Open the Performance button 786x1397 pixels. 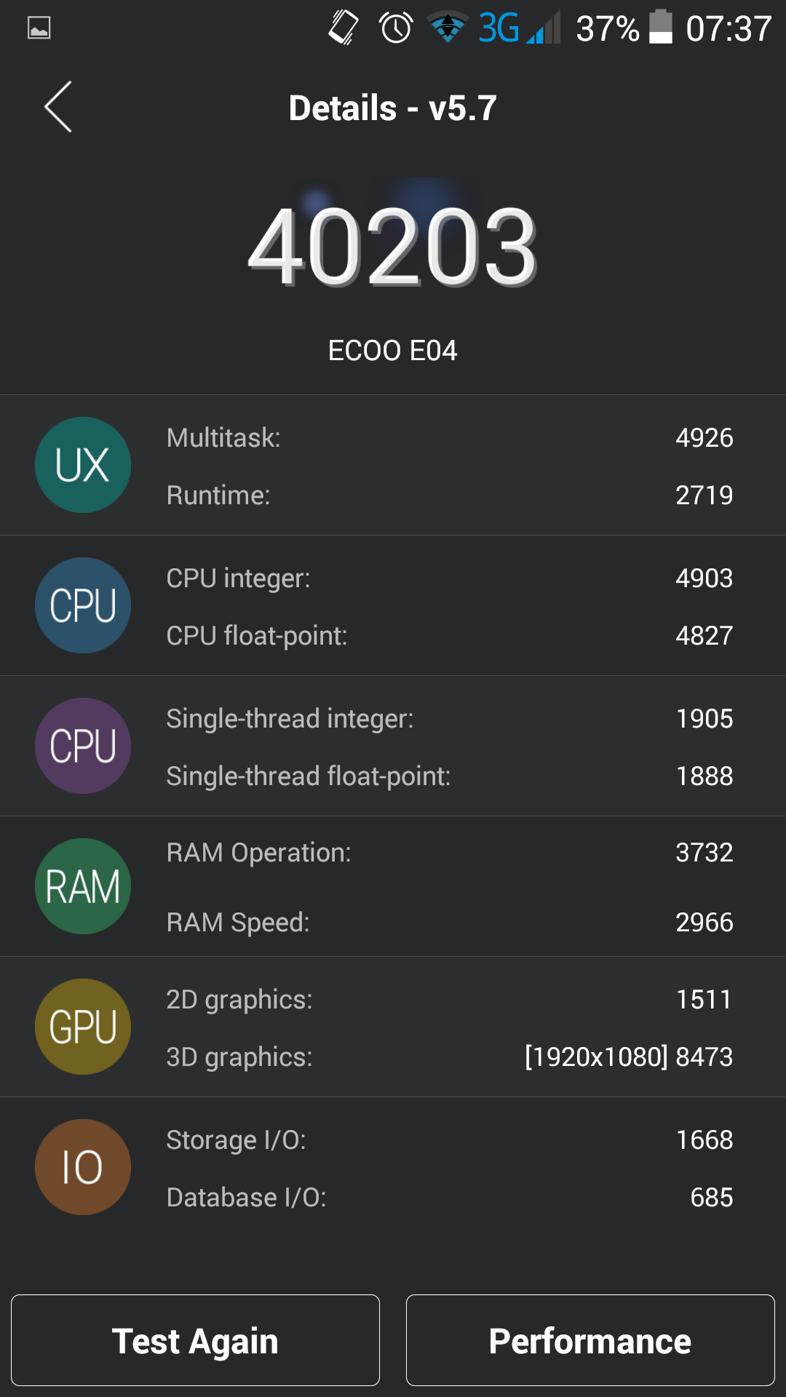pos(590,1340)
